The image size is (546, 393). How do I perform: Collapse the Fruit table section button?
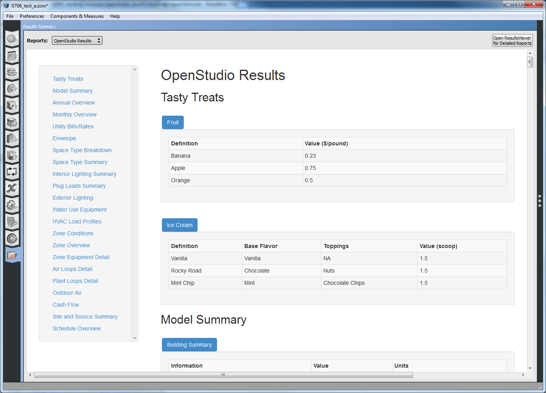(x=173, y=122)
